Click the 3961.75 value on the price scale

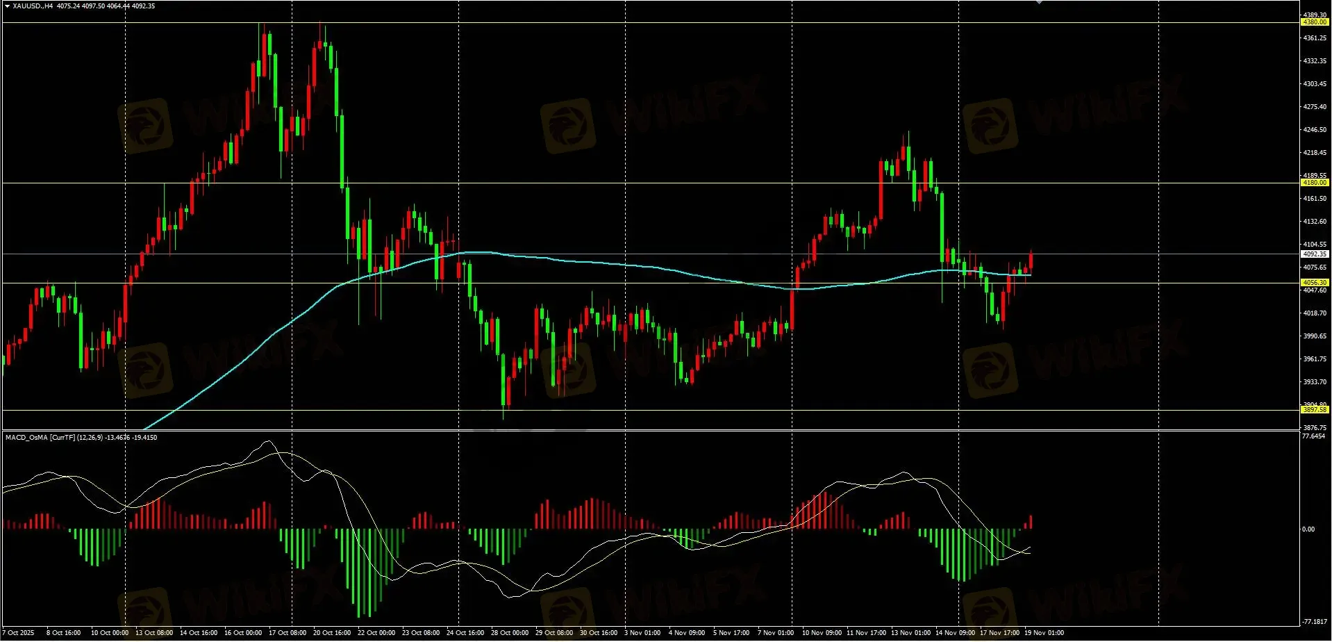pos(1315,359)
